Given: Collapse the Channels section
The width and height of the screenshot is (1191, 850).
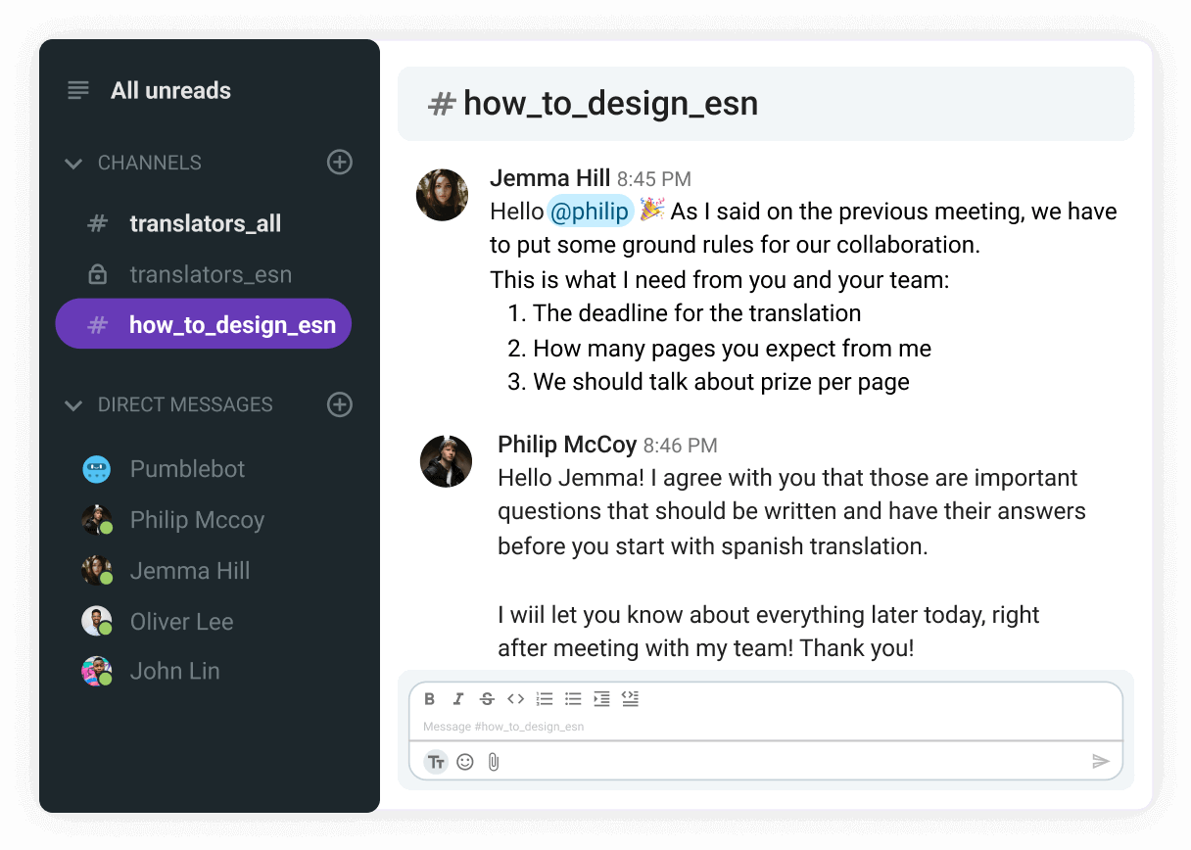Looking at the screenshot, I should point(73,164).
